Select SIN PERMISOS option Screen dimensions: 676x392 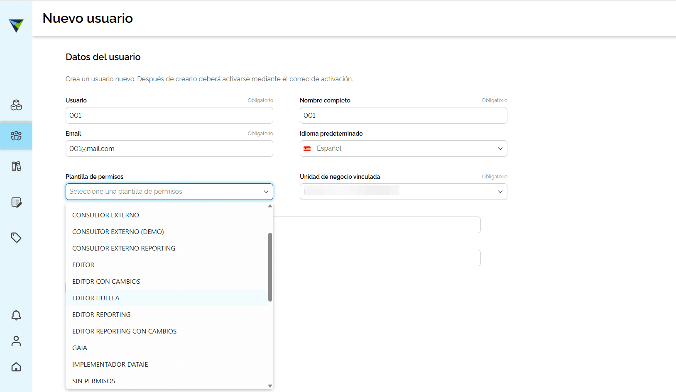coord(166,381)
